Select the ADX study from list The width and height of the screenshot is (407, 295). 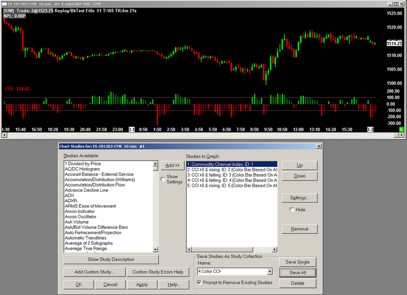tap(69, 196)
